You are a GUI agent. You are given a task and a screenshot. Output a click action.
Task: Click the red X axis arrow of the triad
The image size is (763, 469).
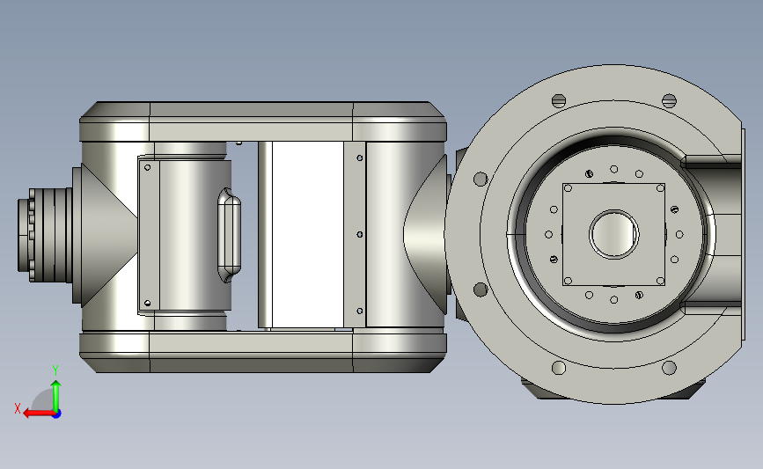click(39, 414)
